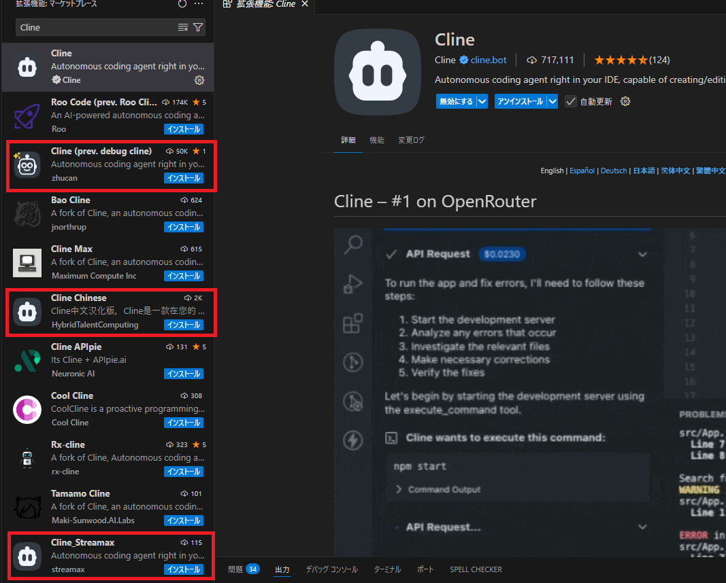This screenshot has height=583, width=726.
Task: Open the 出力 panel tab
Action: [282, 569]
